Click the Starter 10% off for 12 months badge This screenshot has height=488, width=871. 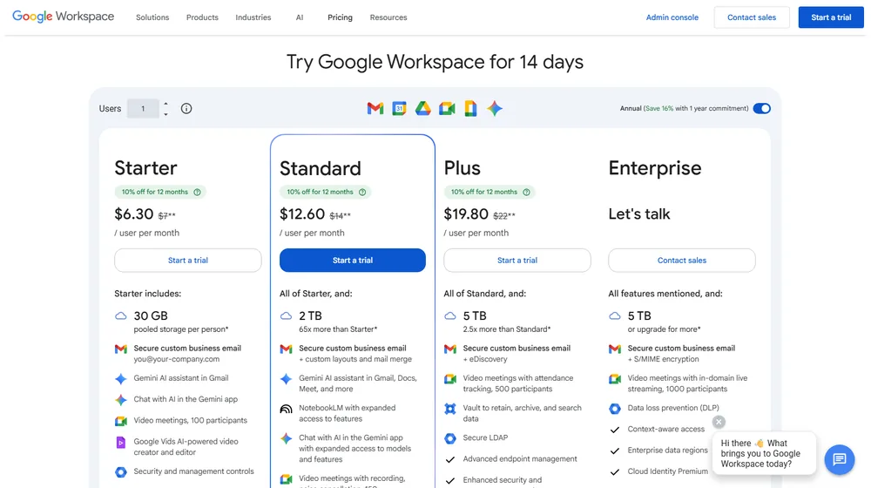[x=160, y=192]
